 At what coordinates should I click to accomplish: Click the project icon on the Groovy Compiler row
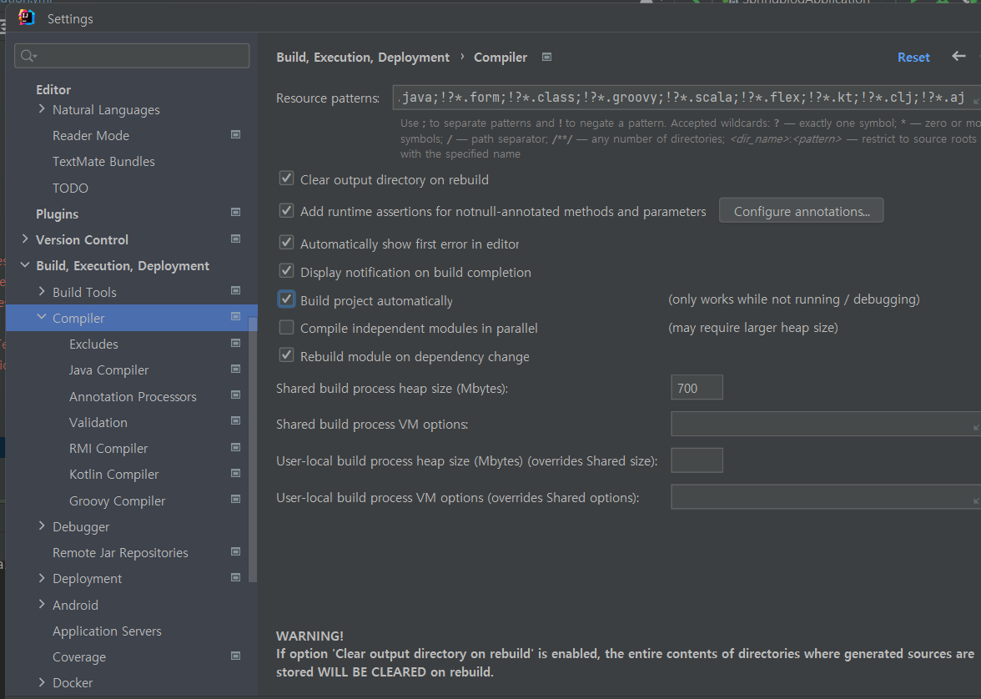[236, 500]
